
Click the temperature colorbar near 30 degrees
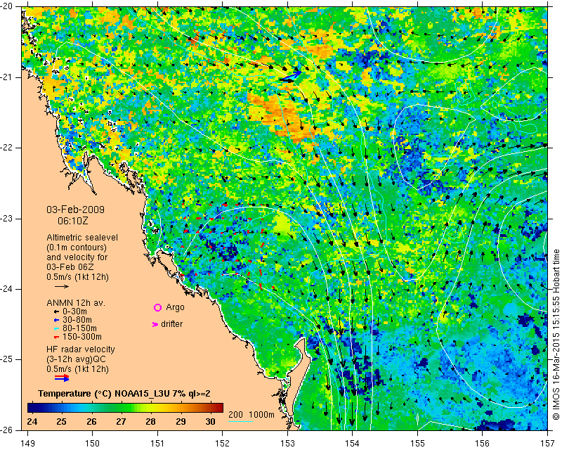pyautogui.click(x=210, y=408)
